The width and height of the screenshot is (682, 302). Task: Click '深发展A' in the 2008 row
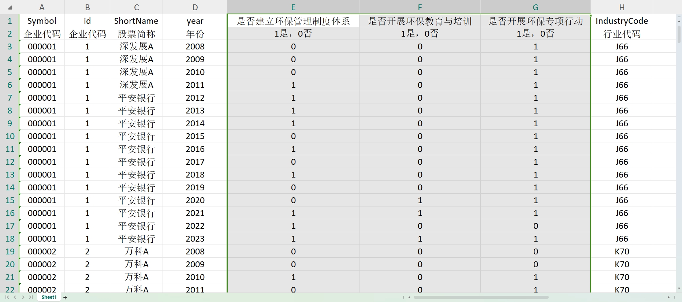(x=137, y=46)
